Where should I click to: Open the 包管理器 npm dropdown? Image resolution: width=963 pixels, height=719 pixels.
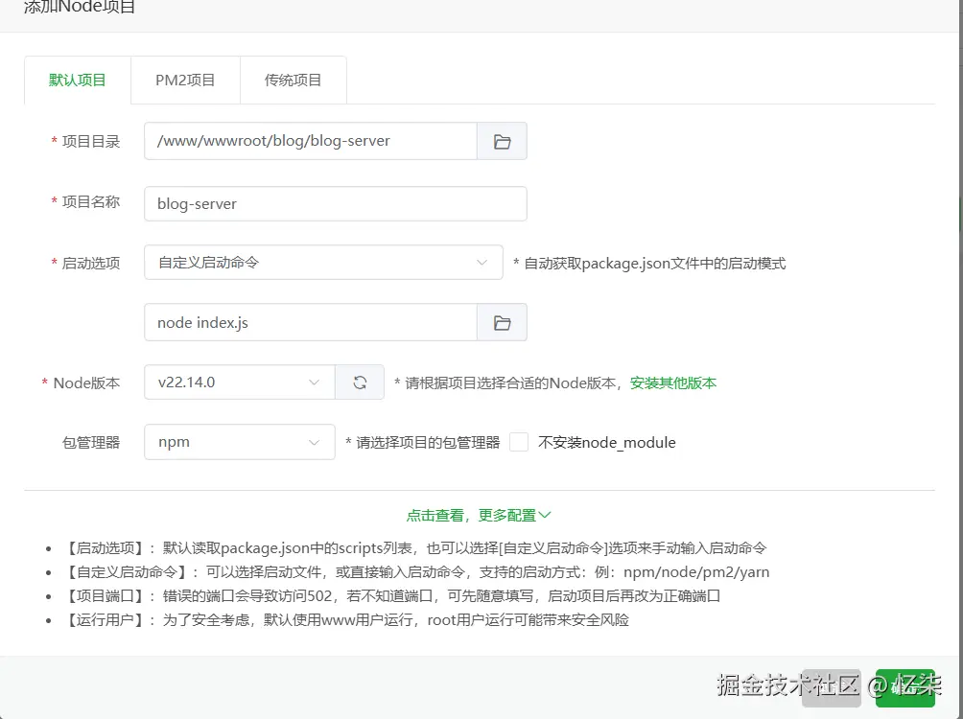pos(240,442)
